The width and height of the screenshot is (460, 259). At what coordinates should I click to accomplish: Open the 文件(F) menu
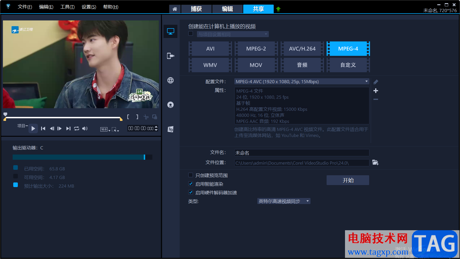pyautogui.click(x=25, y=7)
